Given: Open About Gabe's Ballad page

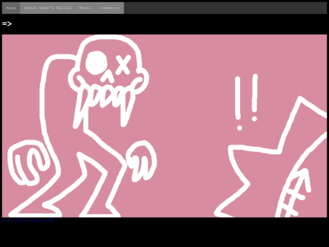Looking at the screenshot, I should [x=48, y=8].
